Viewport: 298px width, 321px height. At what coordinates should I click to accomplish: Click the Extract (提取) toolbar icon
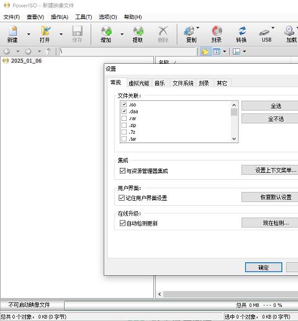tap(138, 34)
